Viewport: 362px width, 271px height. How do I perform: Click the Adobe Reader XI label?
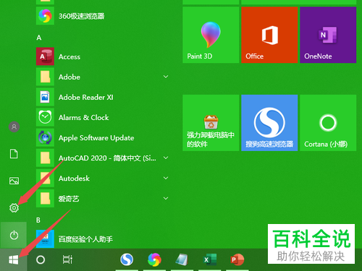coord(86,98)
